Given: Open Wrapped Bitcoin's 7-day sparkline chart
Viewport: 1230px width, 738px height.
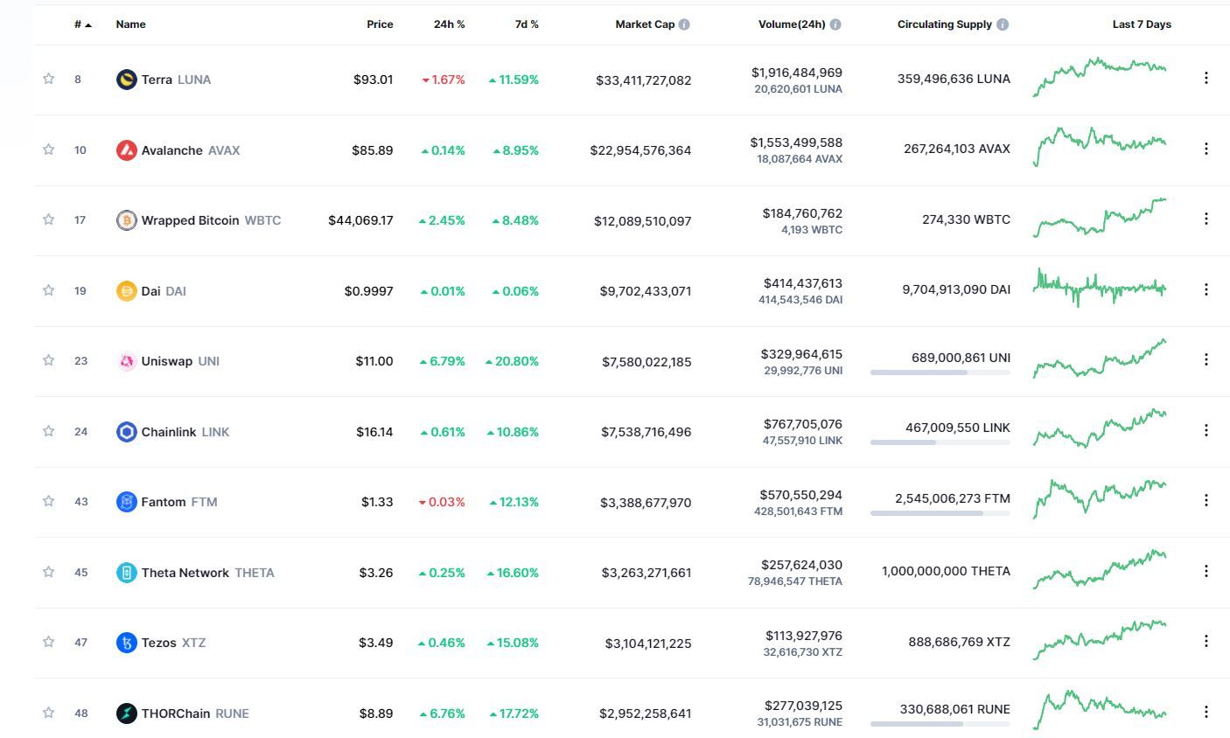Looking at the screenshot, I should click(1100, 219).
